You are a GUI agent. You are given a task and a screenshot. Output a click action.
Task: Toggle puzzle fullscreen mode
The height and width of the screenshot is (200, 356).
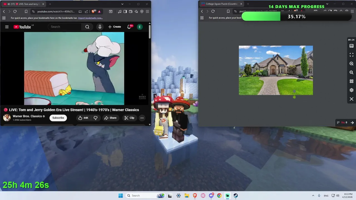click(352, 55)
